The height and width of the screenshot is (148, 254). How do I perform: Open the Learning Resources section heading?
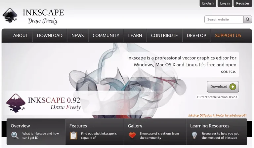[x=210, y=126]
